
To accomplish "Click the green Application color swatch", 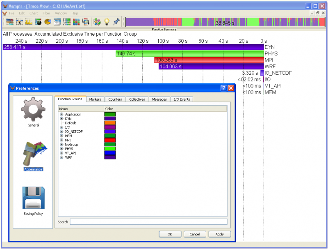I will coord(110,114).
